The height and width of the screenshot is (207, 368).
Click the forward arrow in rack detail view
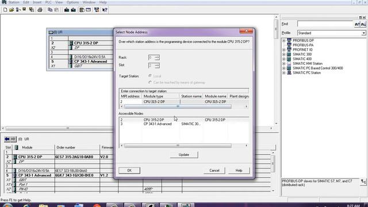coord(13,139)
